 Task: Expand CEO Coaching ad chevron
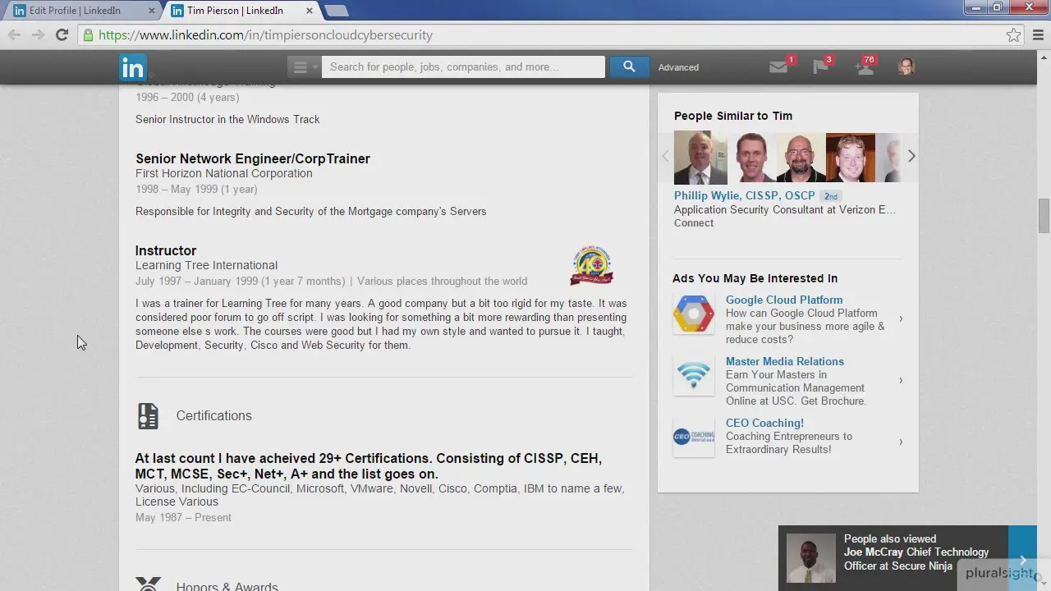tap(901, 442)
